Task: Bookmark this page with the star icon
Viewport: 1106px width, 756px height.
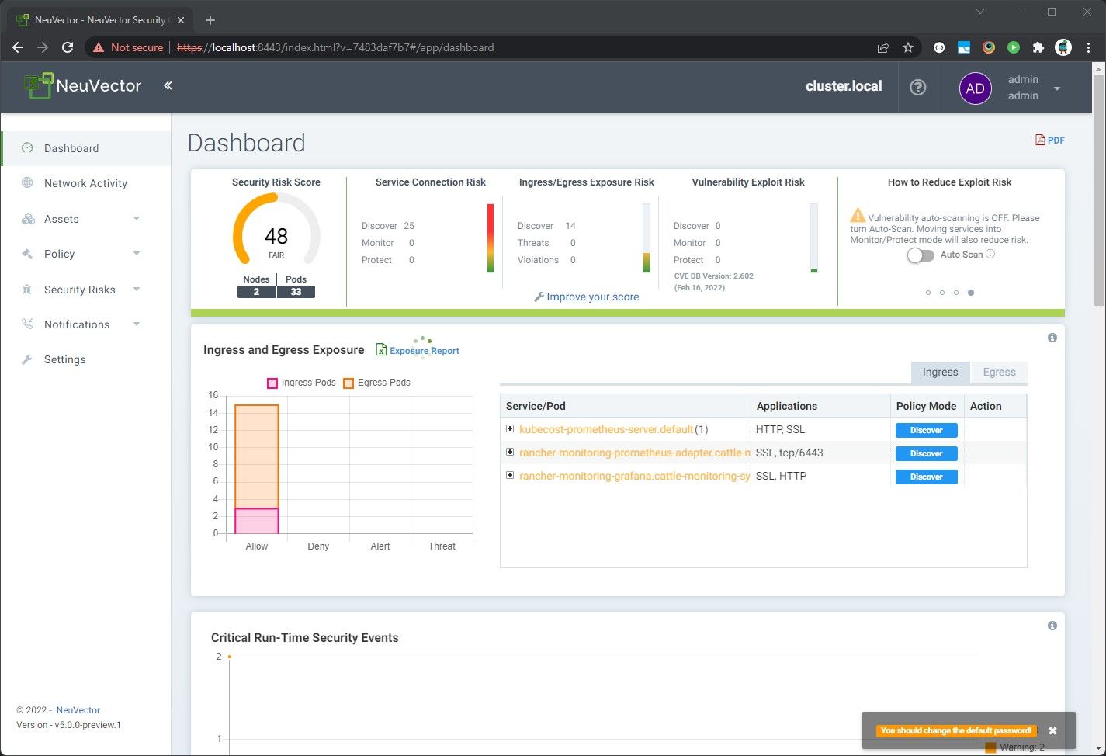Action: (x=908, y=47)
